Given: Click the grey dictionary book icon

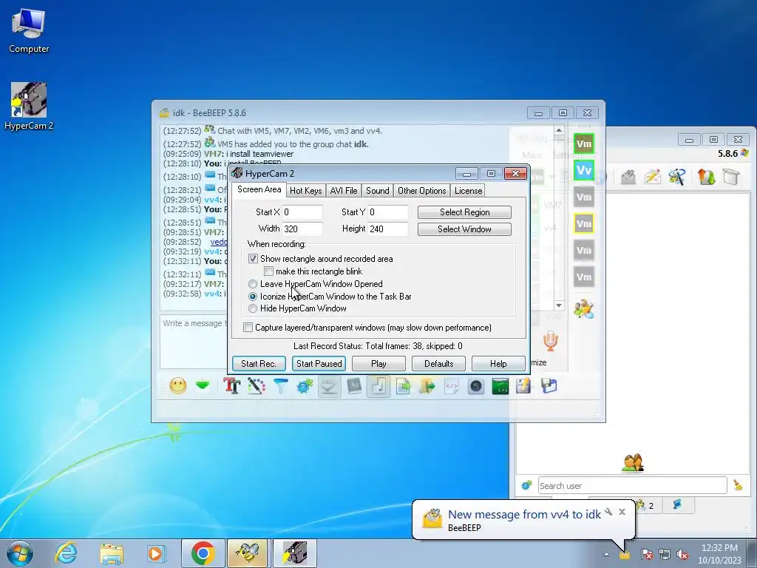Looking at the screenshot, I should (x=354, y=386).
